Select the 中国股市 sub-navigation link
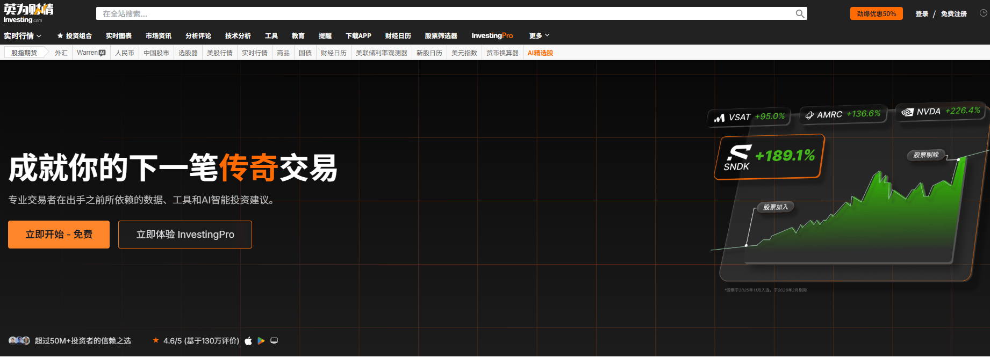Viewport: 990px width, 358px height. pyautogui.click(x=156, y=53)
